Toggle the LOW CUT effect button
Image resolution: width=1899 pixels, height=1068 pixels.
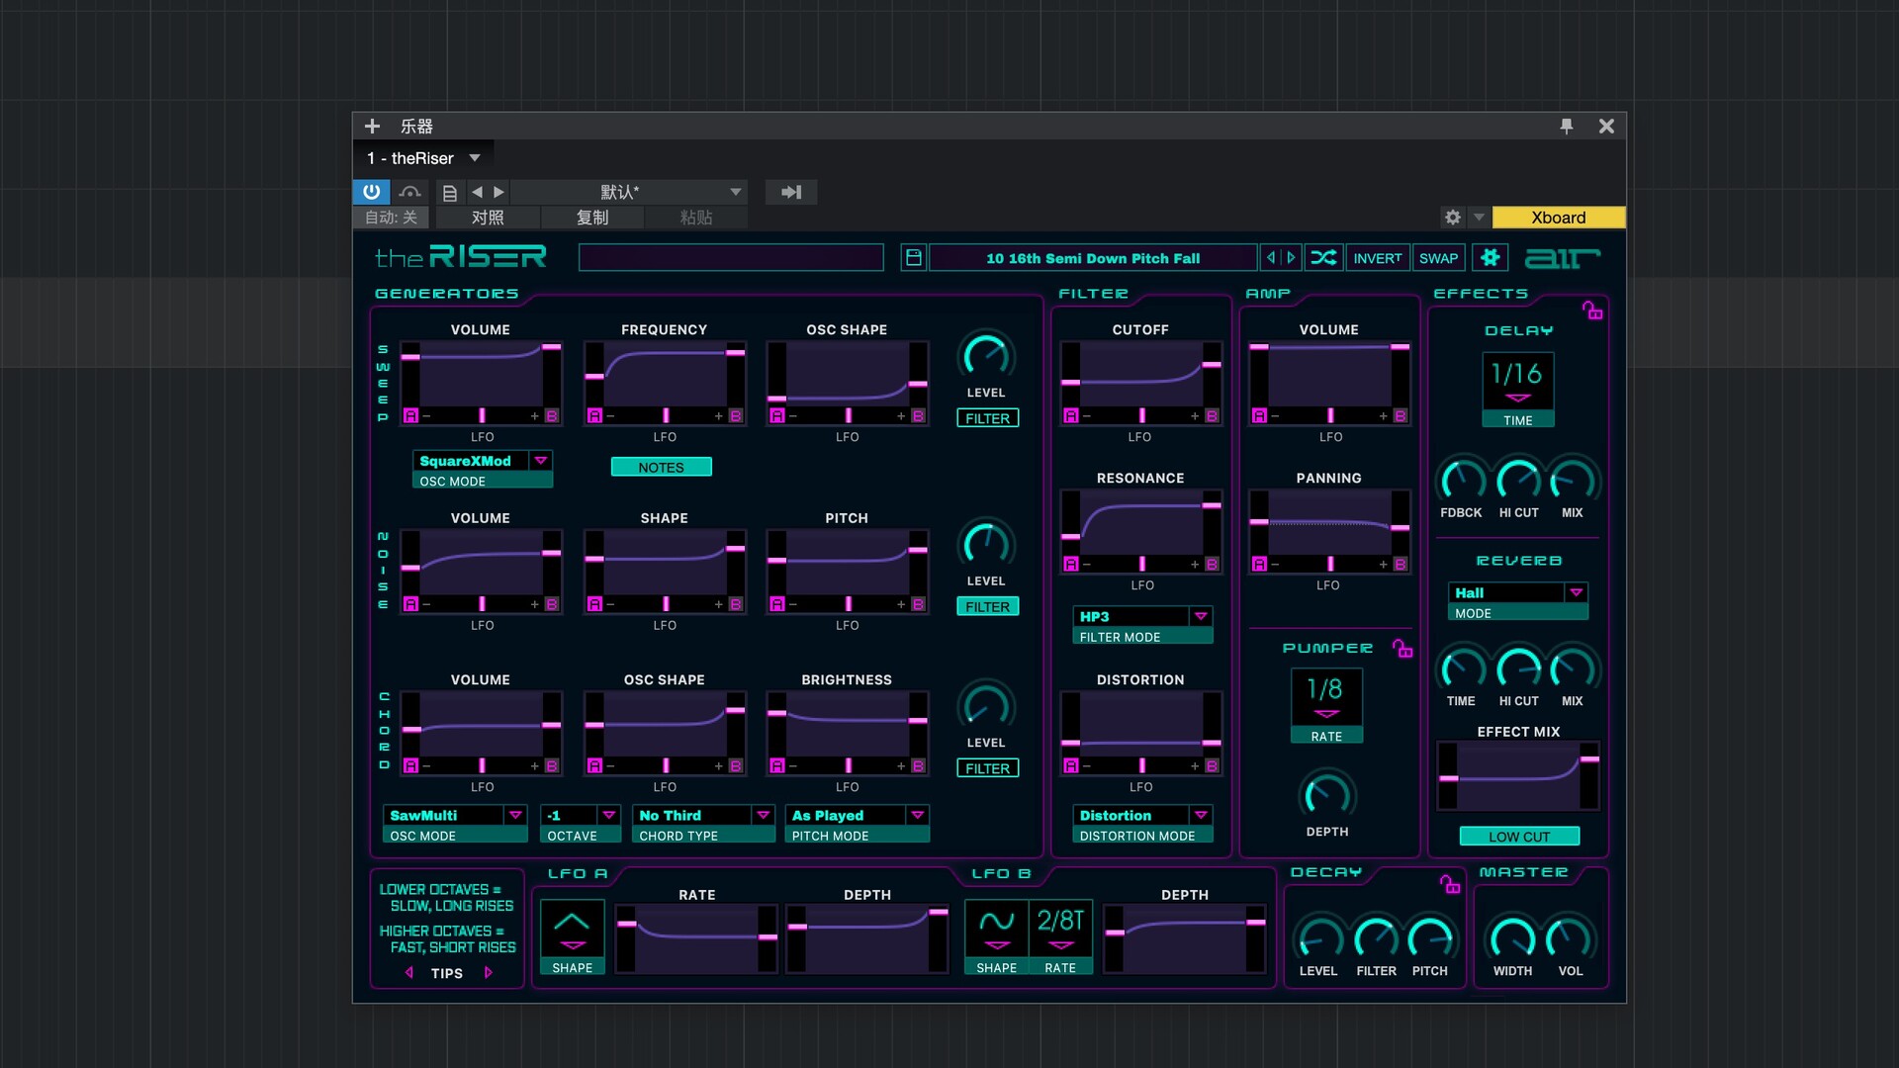(1519, 837)
